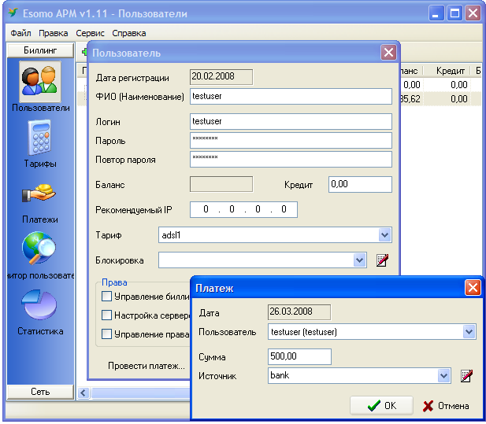Click the Кредит column header in table

pyautogui.click(x=450, y=71)
